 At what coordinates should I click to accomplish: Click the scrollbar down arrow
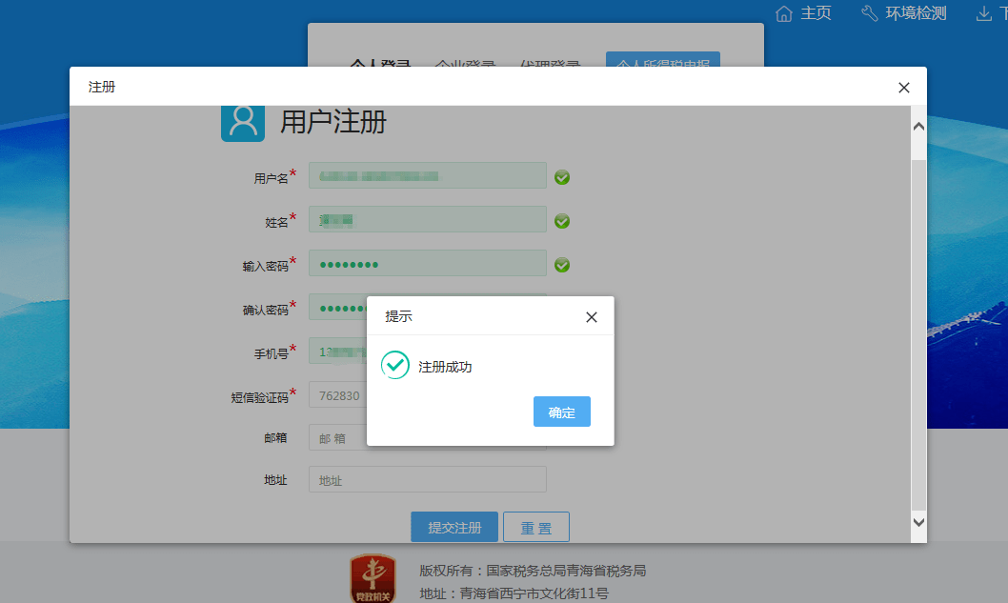coord(917,522)
